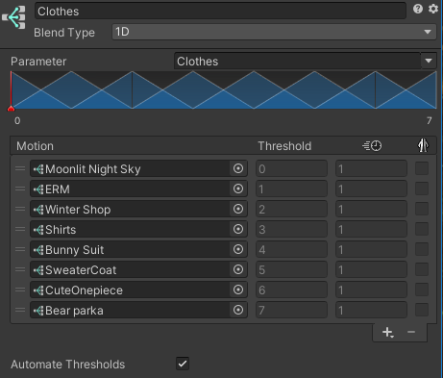The height and width of the screenshot is (378, 443).
Task: Click threshold field of Moonlit Night Sky
Action: coord(291,168)
